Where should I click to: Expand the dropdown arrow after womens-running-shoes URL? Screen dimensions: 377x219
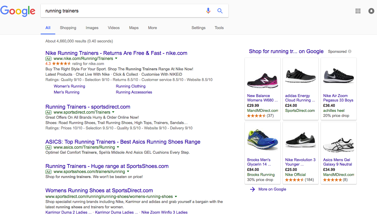click(176, 196)
